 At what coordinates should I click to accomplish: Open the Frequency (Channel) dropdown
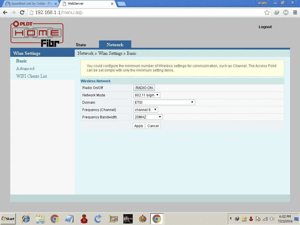(146, 110)
